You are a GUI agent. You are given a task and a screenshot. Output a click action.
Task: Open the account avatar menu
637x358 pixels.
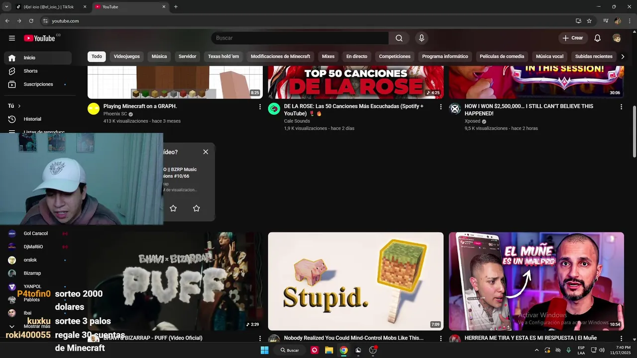click(617, 38)
